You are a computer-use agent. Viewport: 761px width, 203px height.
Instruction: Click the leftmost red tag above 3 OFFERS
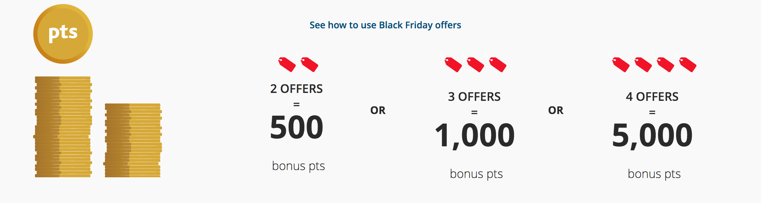point(452,62)
